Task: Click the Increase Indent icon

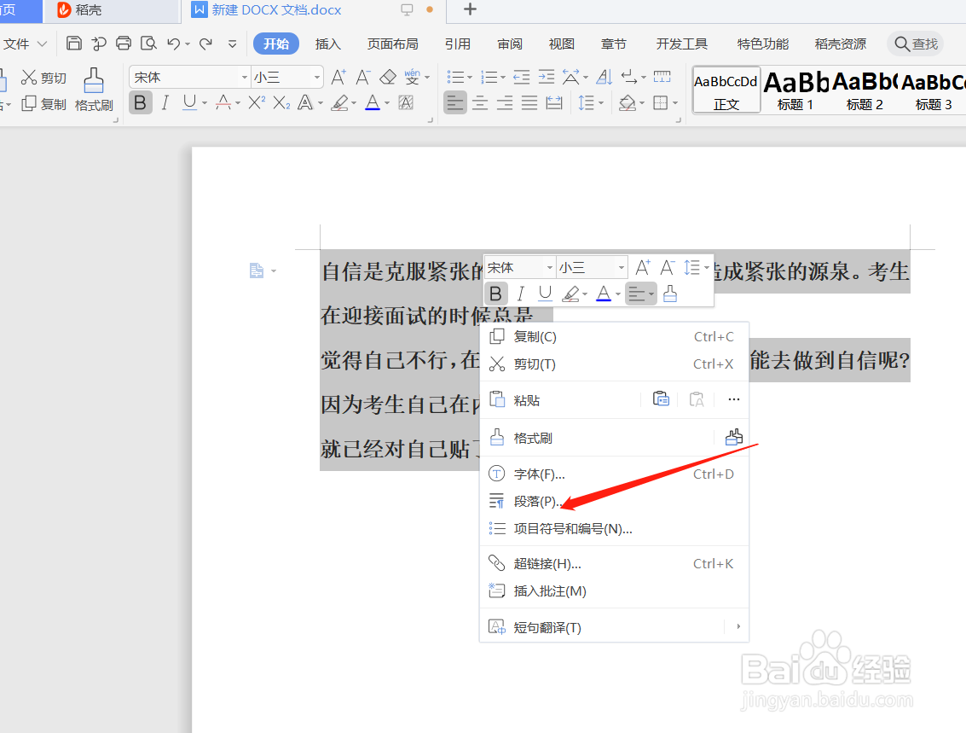Action: click(x=547, y=76)
